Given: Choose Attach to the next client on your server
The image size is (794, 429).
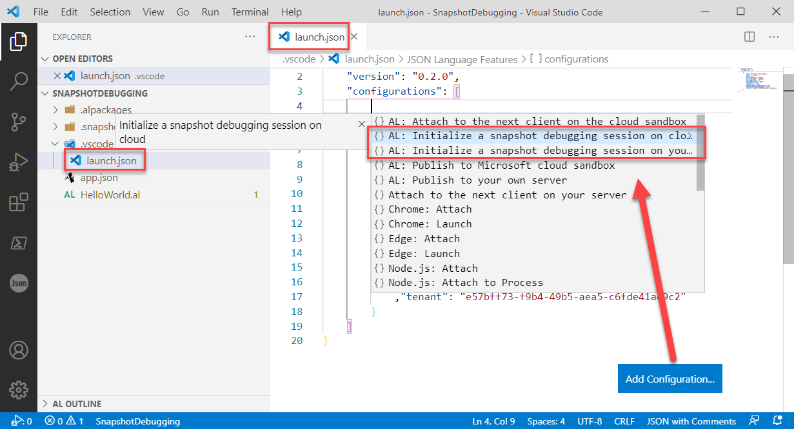Looking at the screenshot, I should coord(533,195).
